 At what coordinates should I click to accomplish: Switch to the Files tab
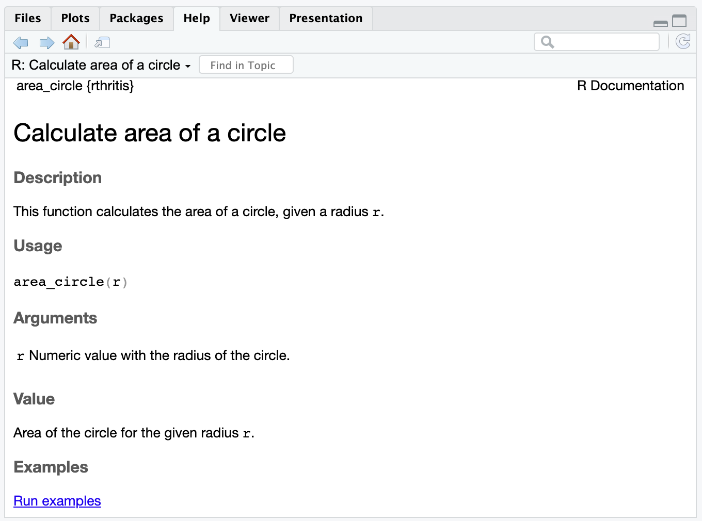click(28, 19)
